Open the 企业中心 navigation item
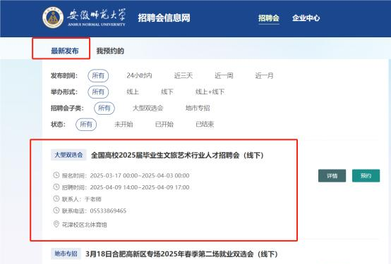Screen dimensions: 391x264 [306, 18]
